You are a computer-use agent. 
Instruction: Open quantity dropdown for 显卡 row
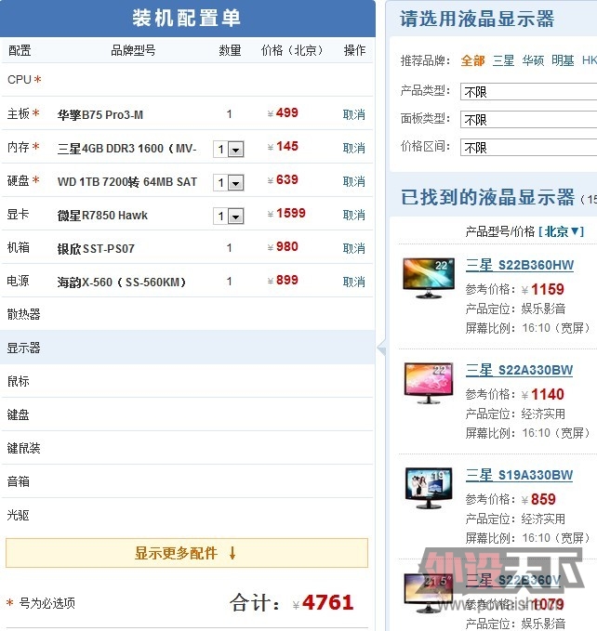(228, 217)
